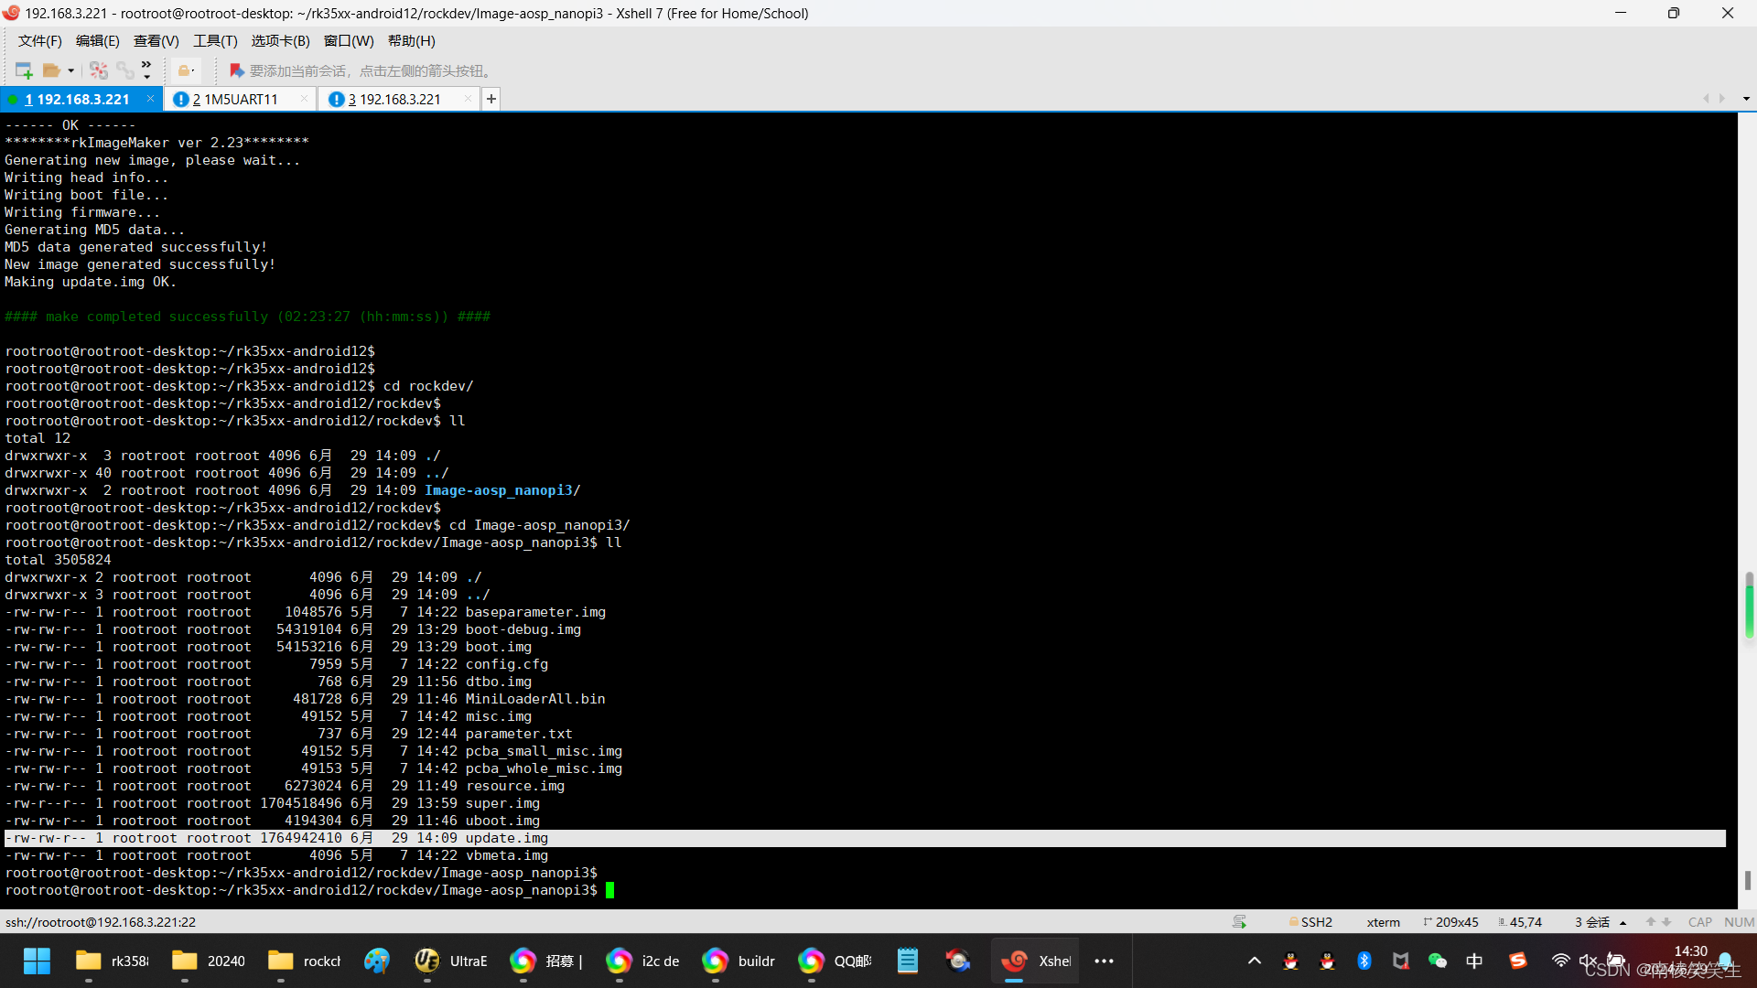The image size is (1757, 988).
Task: Expand the 3 会话 sessions list arrow
Action: (x=1623, y=922)
